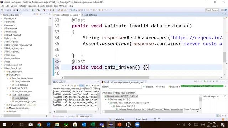
Task: Open action center notifications icon
Action: (x=222, y=124)
